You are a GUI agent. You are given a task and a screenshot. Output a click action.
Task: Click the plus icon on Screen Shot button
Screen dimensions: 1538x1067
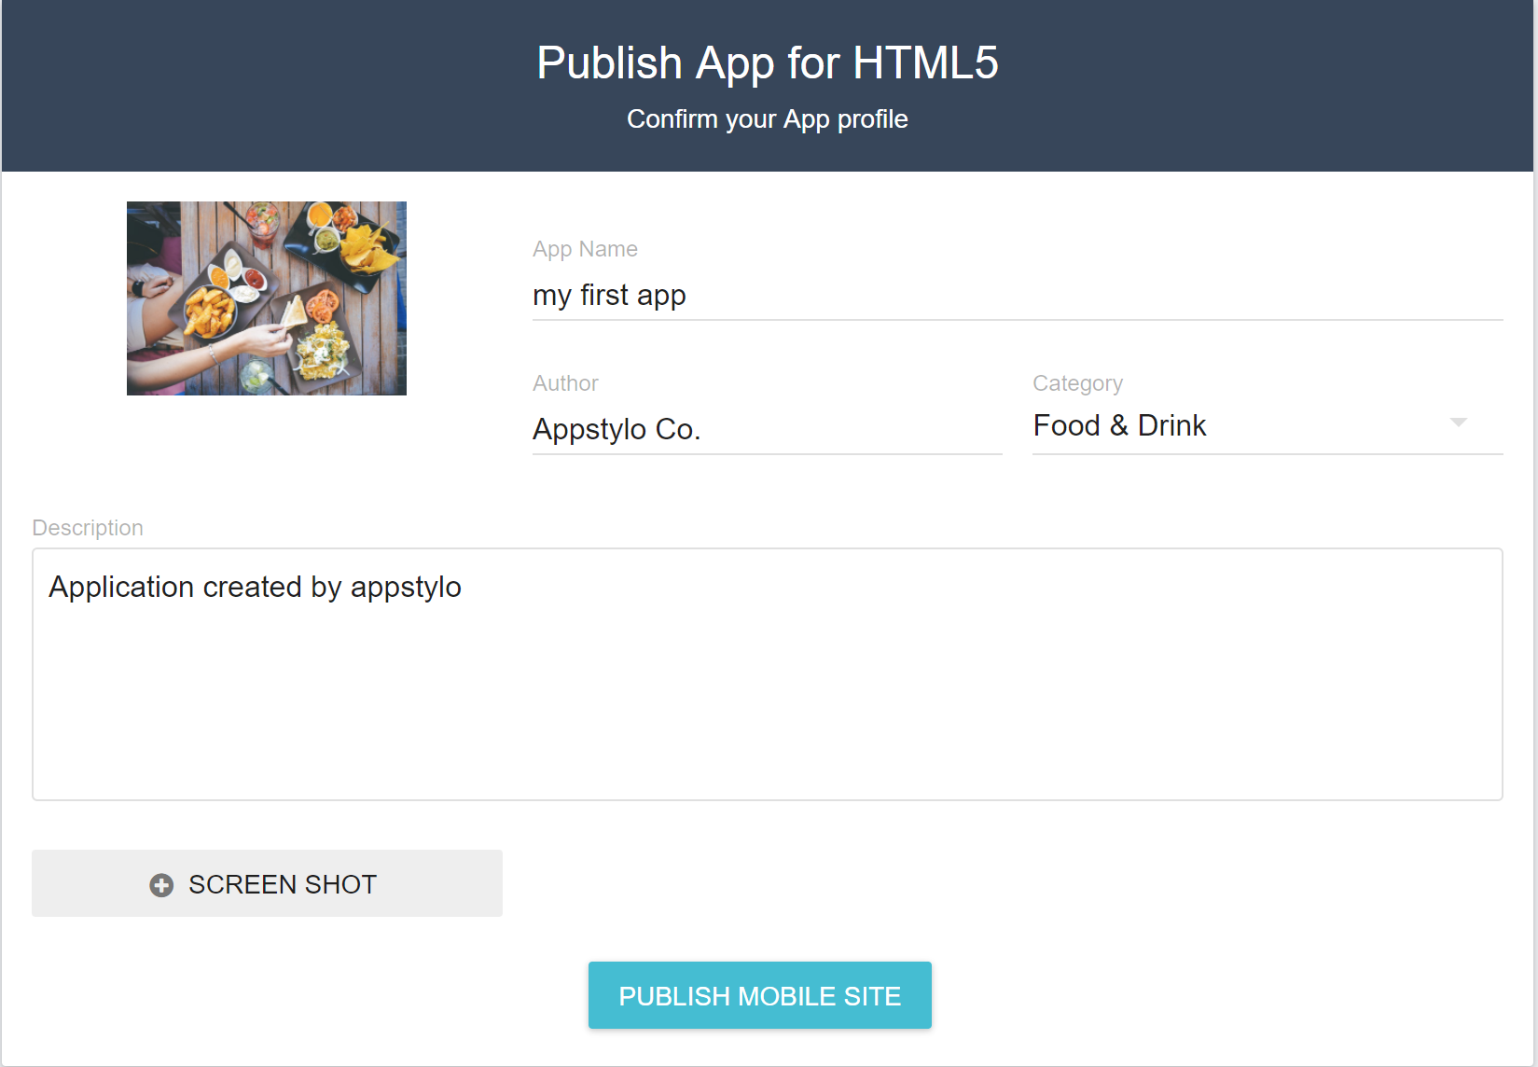[x=161, y=885]
